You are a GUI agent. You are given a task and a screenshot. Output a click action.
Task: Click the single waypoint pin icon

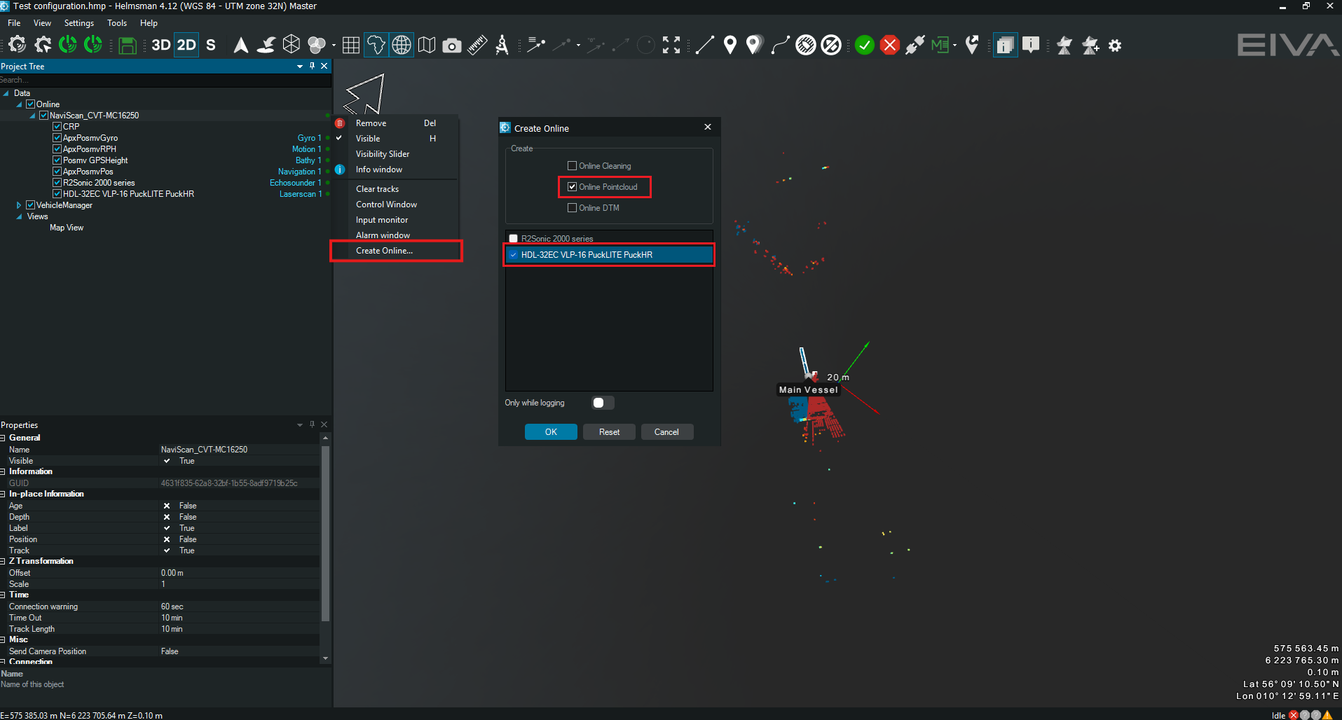pos(730,46)
